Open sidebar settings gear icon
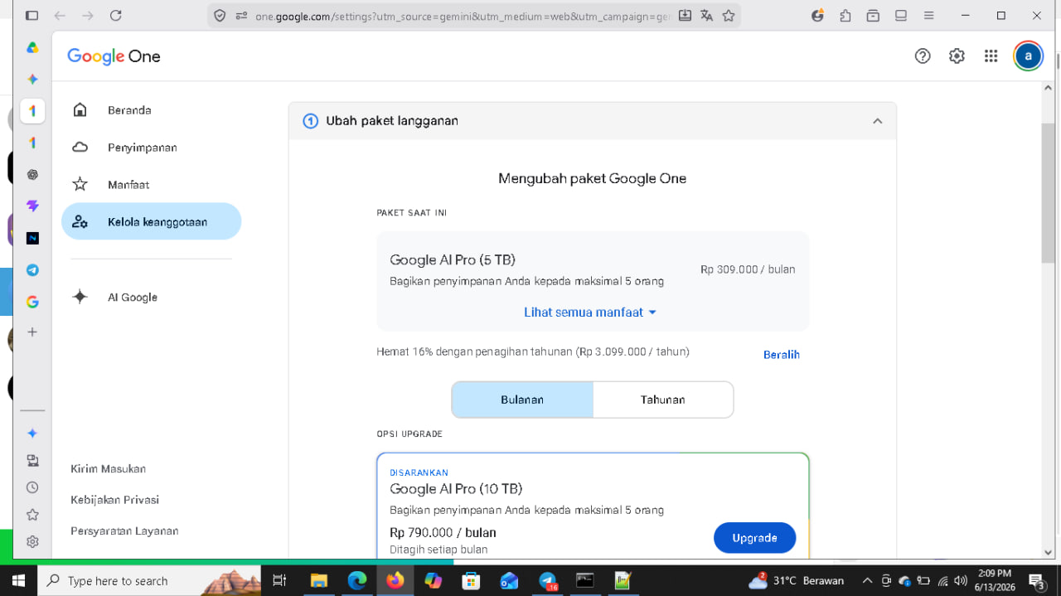Image resolution: width=1061 pixels, height=596 pixels. coord(32,541)
